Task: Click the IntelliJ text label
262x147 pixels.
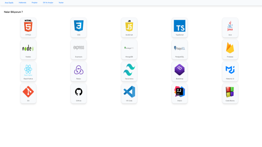Action: click(x=180, y=101)
